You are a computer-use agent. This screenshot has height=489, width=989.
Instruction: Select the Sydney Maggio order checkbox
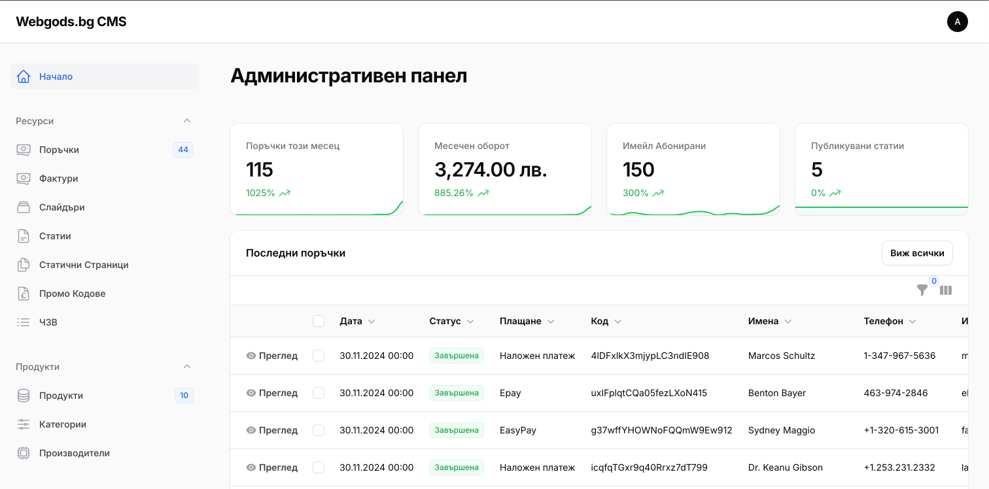319,430
